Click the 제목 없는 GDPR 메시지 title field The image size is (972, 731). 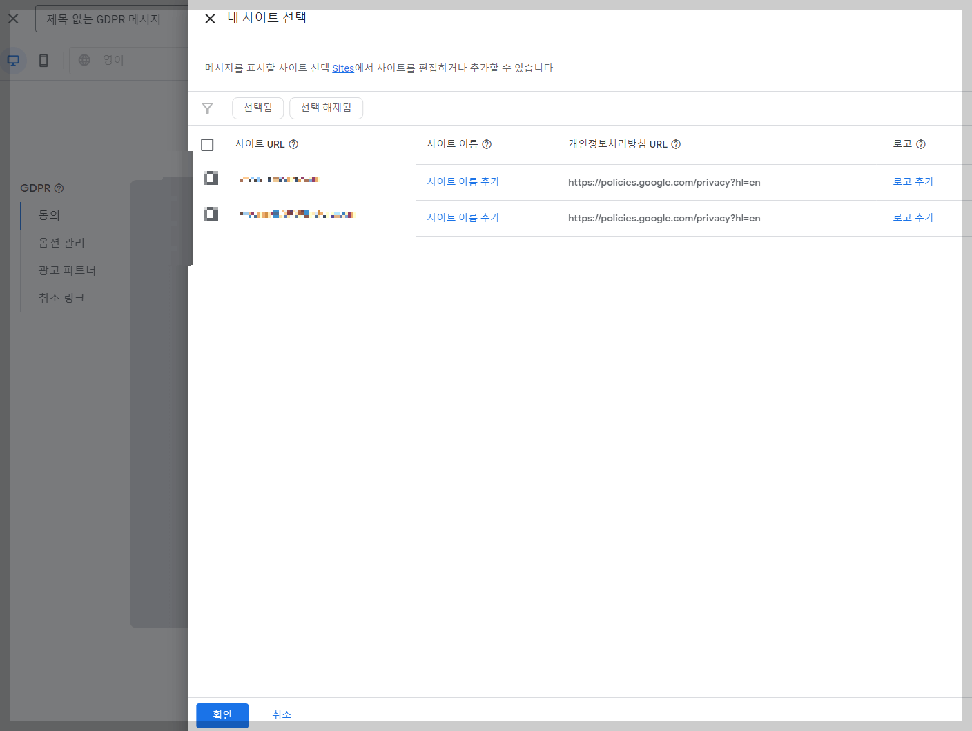[x=111, y=19]
